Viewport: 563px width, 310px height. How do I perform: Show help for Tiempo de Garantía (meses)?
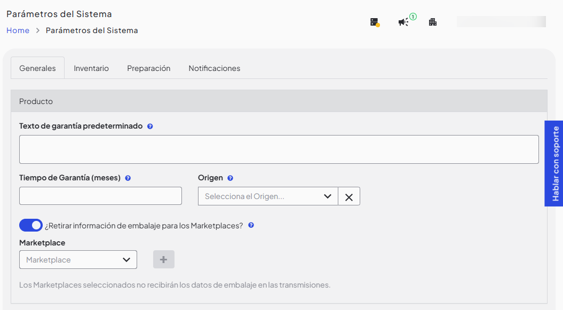tap(128, 178)
